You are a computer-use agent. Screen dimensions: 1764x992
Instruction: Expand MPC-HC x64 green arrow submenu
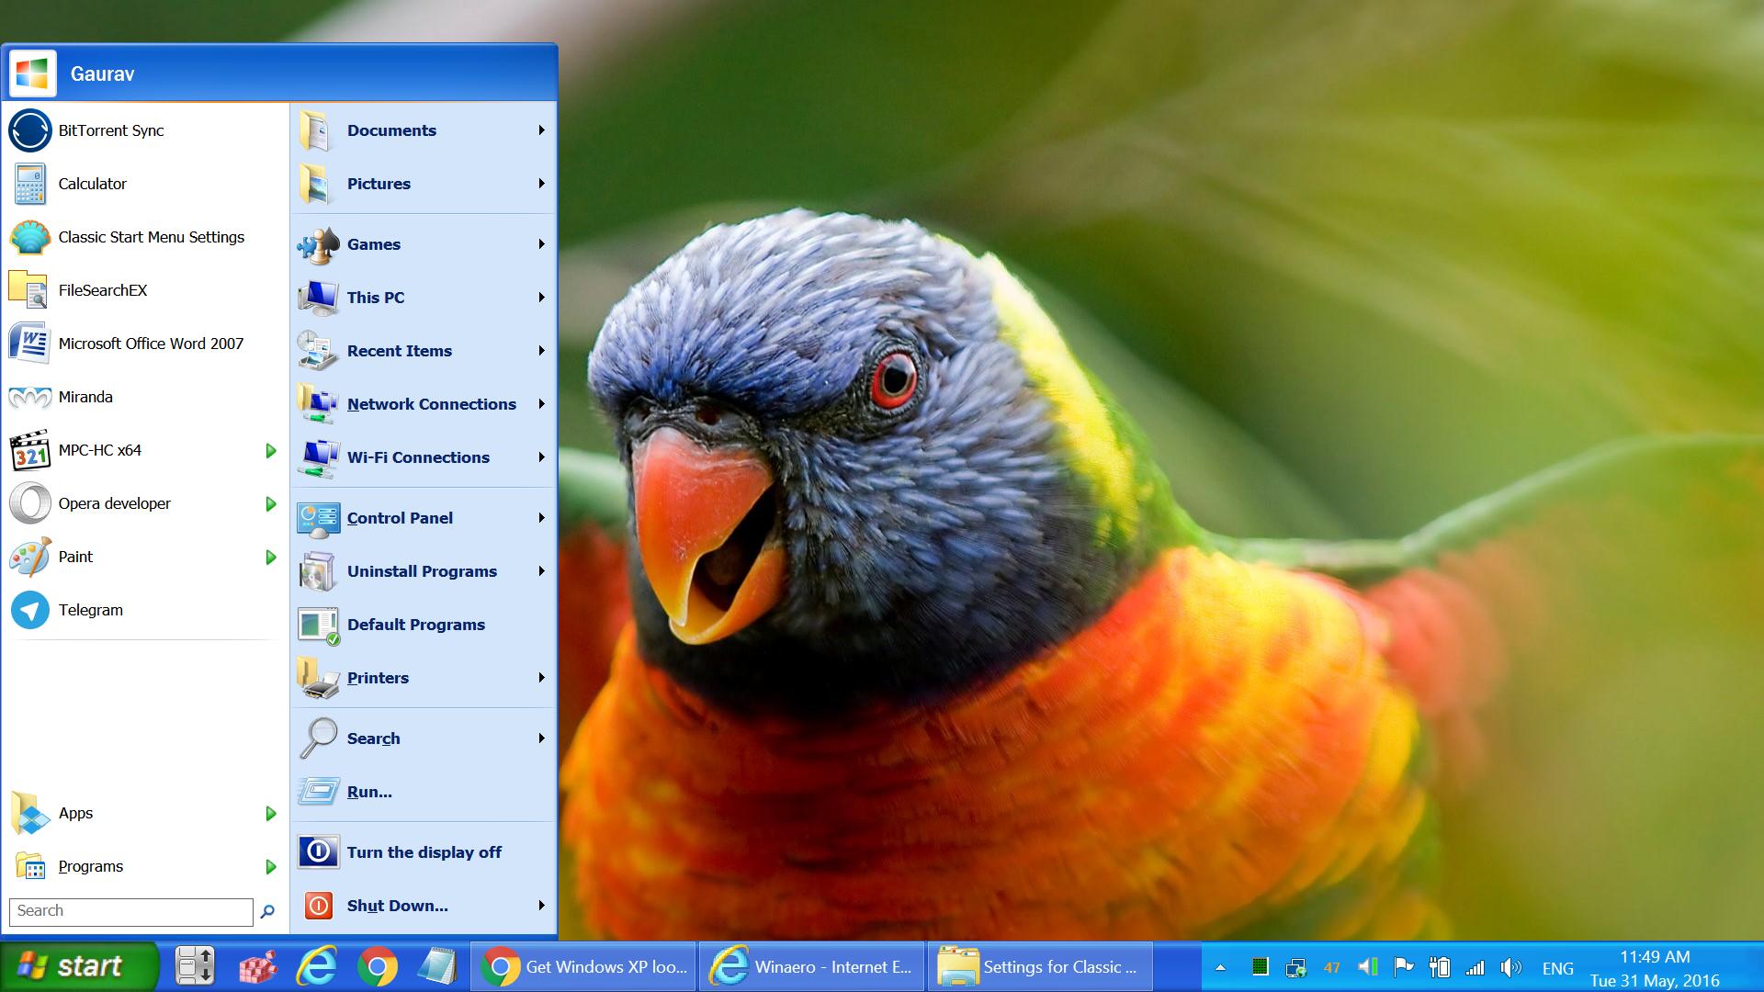[270, 450]
